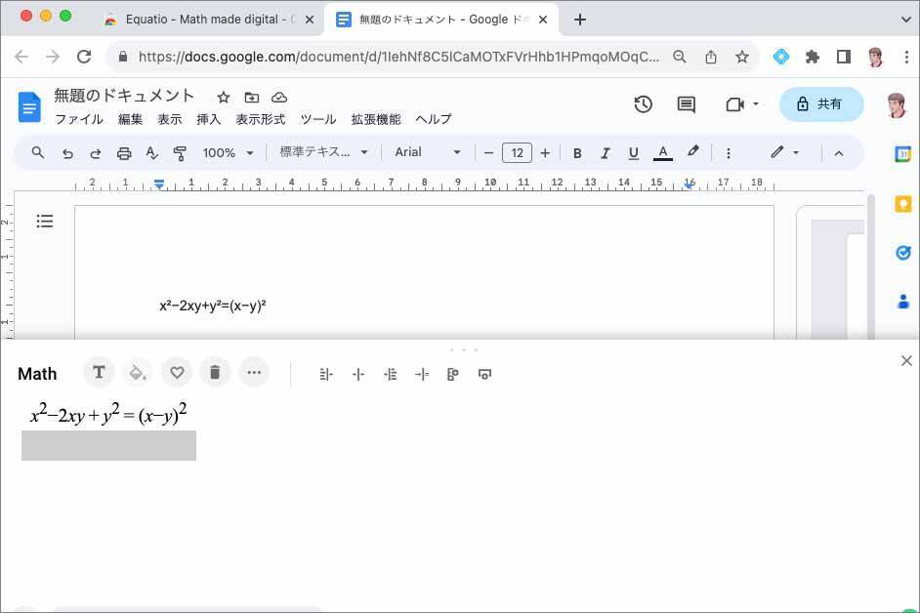Open the ツール menu
Screen dimensions: 920x613
click(318, 119)
